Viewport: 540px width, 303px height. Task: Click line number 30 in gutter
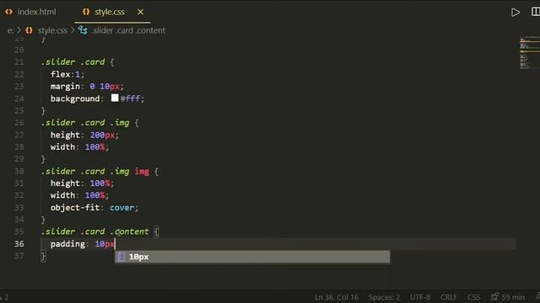coord(19,171)
